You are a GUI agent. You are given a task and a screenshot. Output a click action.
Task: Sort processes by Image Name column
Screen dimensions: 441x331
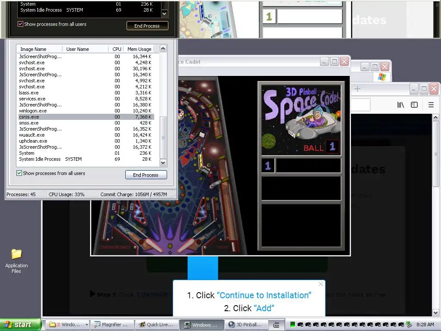point(39,49)
